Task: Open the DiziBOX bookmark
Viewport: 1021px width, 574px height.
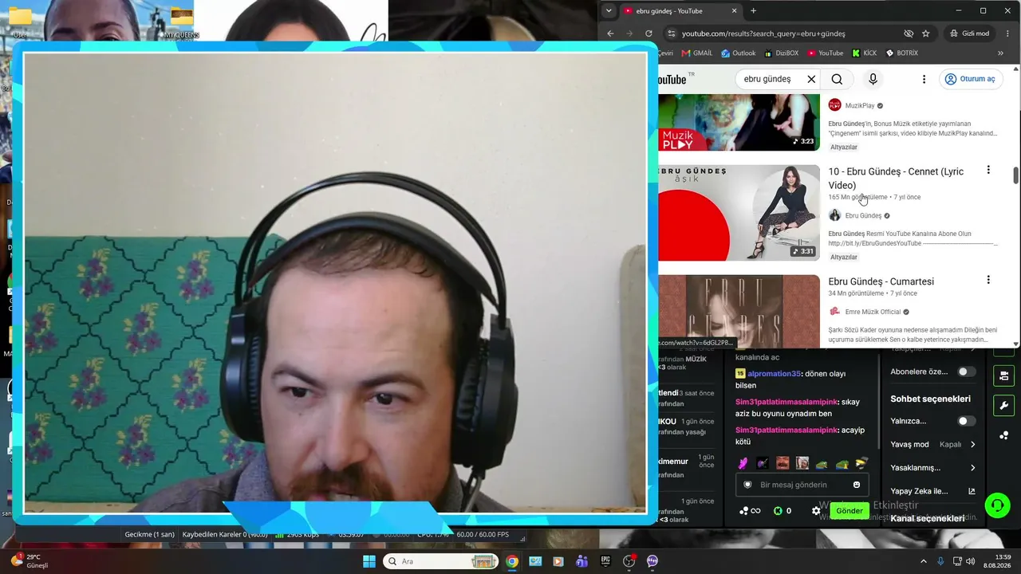Action: [781, 53]
